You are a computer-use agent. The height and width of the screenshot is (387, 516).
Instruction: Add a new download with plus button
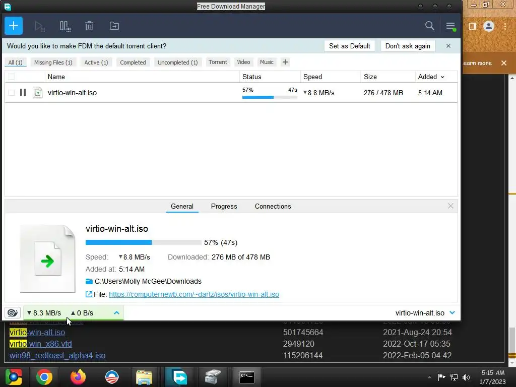[14, 26]
